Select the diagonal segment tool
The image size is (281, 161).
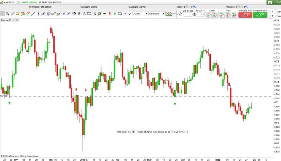(130, 14)
